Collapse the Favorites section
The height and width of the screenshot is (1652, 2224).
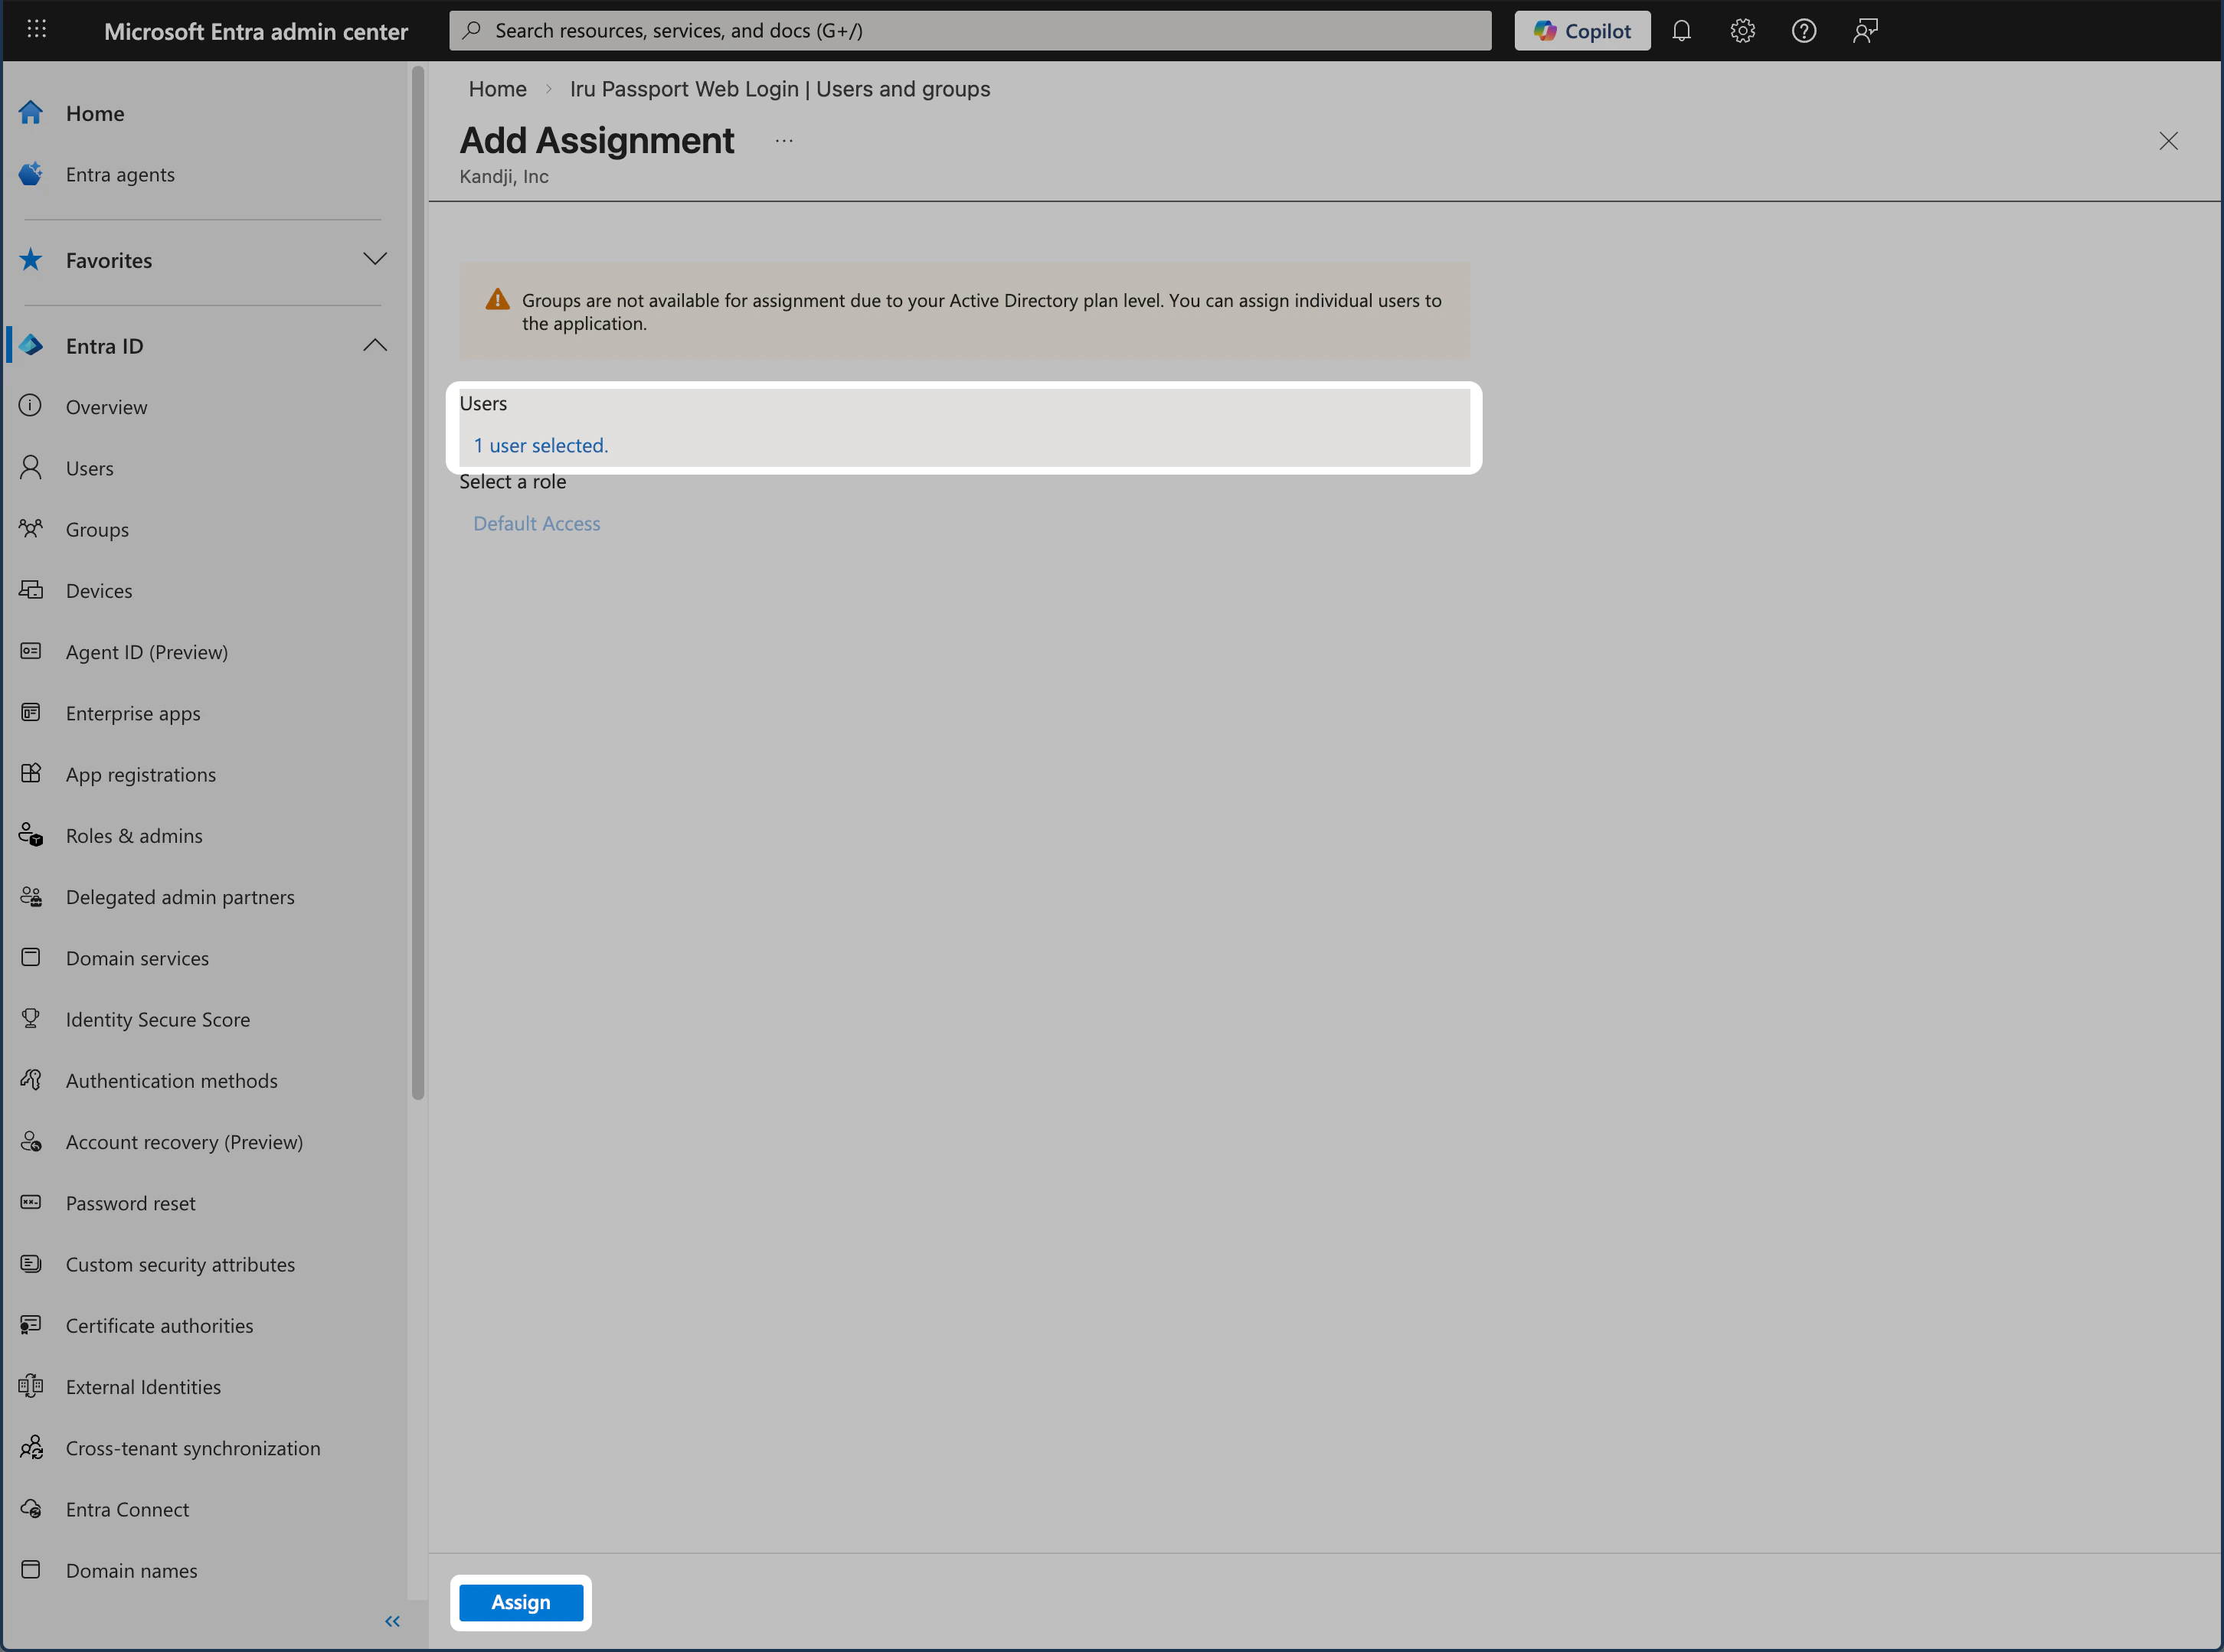click(x=374, y=259)
